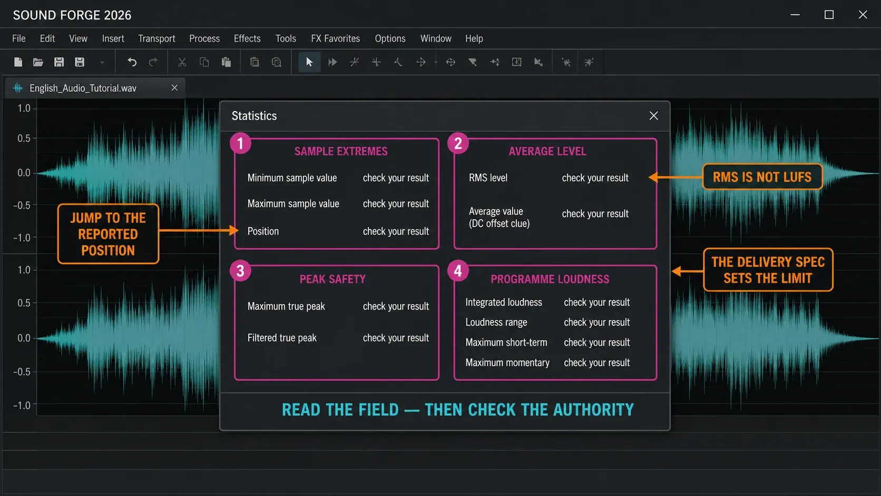
Task: Click the first burst effect icon
Action: coord(566,62)
